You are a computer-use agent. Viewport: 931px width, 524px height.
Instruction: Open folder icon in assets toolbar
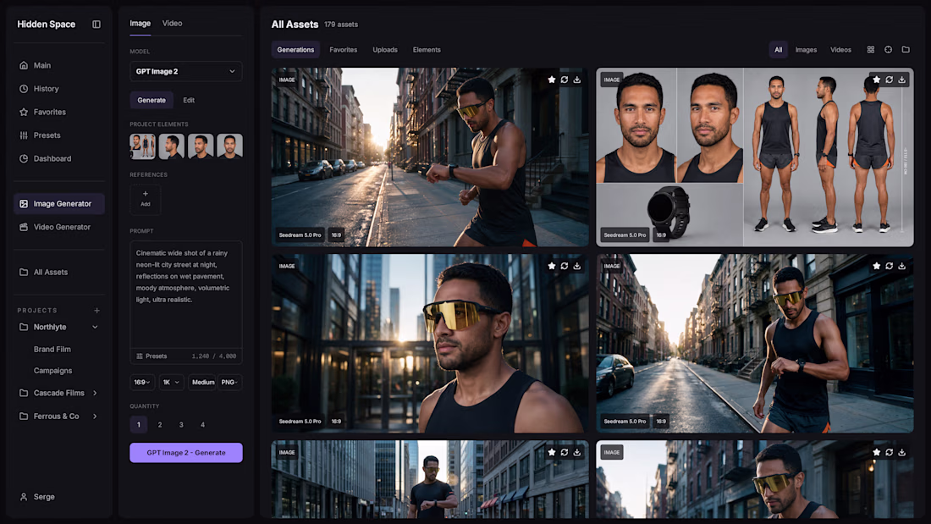pos(906,50)
